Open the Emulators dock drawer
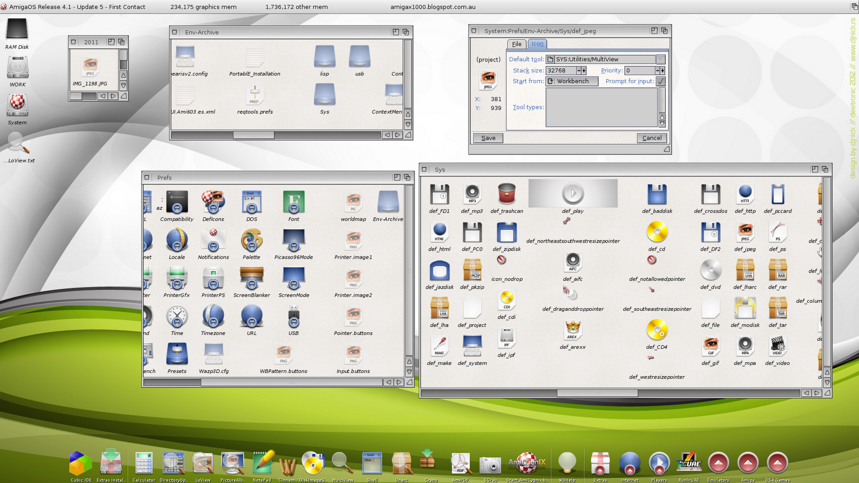 tap(718, 463)
